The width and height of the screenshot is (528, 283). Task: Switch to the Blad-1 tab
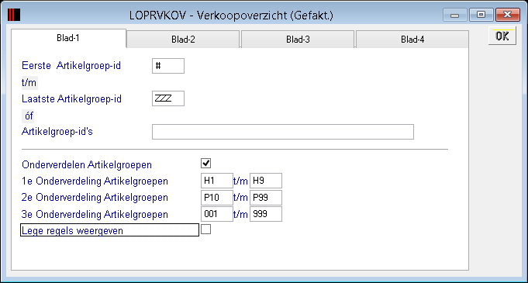click(x=68, y=38)
